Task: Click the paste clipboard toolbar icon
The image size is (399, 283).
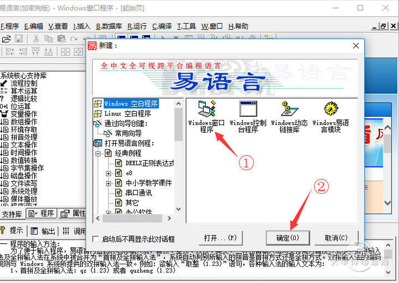Action: click(x=62, y=39)
